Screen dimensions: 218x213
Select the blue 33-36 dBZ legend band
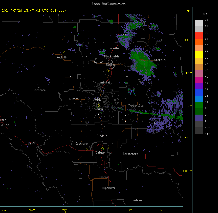click(199, 92)
